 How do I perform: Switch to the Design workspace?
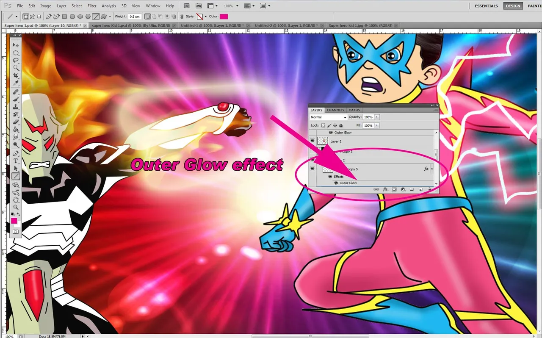tap(513, 6)
